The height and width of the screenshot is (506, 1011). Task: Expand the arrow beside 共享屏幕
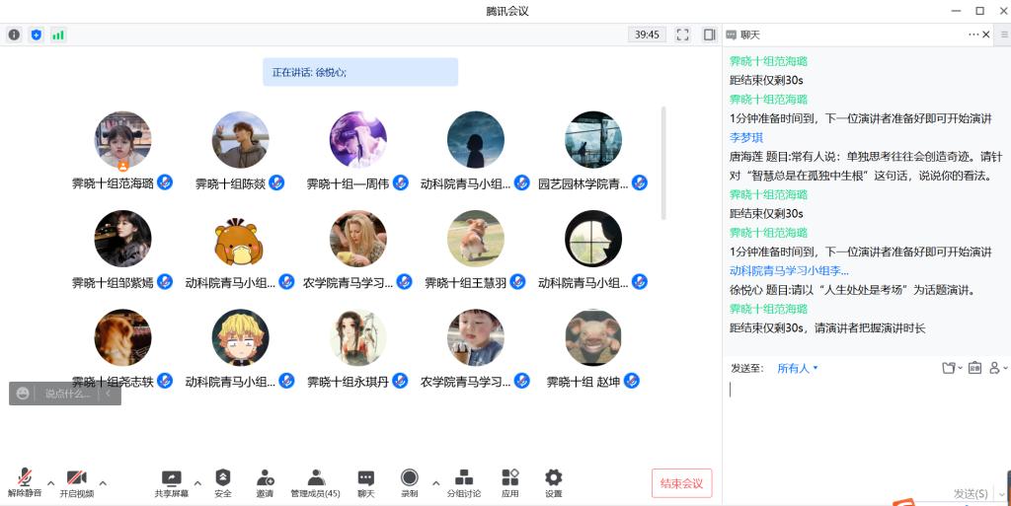[x=197, y=483]
